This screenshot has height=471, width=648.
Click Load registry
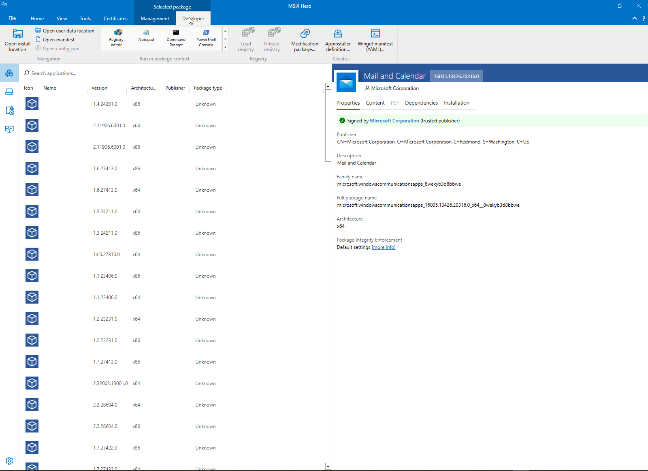point(246,40)
